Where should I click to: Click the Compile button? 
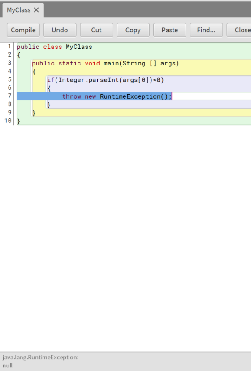23,30
